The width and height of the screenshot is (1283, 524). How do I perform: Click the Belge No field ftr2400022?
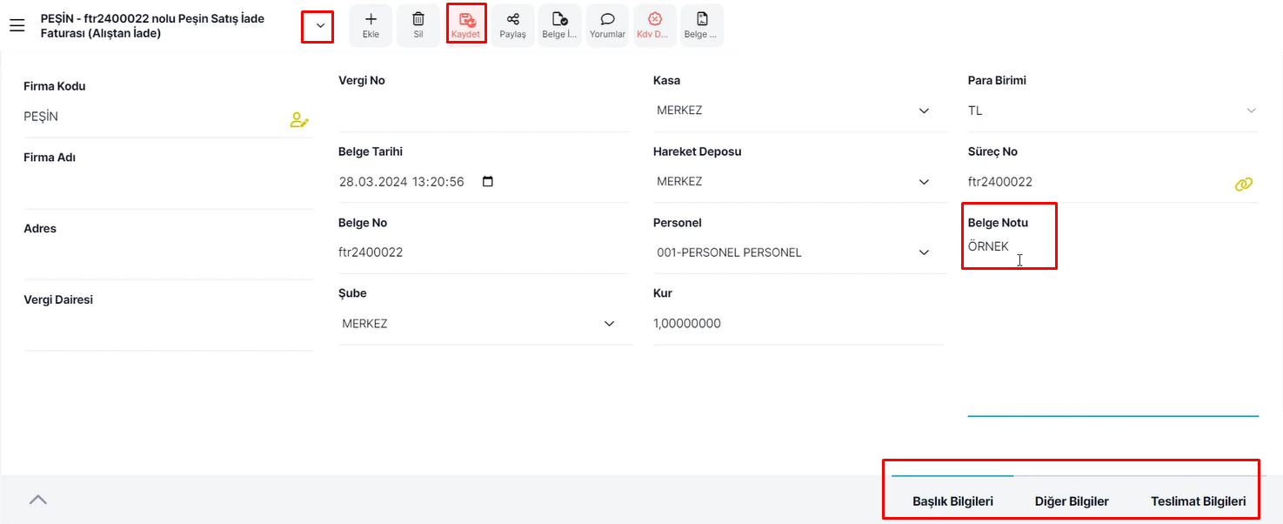[484, 252]
